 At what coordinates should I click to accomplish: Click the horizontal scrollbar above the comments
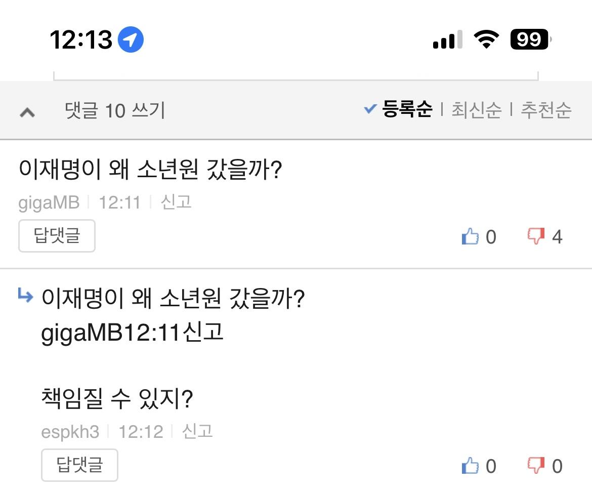(x=296, y=76)
